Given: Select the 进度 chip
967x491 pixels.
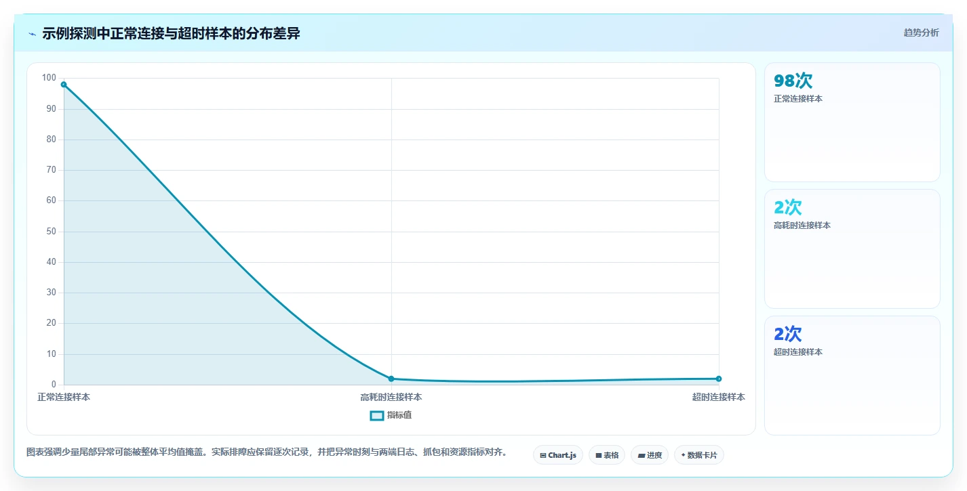Looking at the screenshot, I should click(x=650, y=455).
